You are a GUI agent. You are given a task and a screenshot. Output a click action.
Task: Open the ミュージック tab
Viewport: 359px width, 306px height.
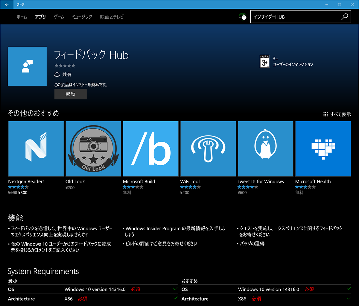click(82, 17)
